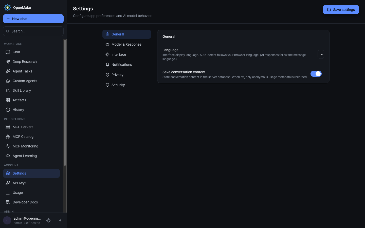Click the magnifier icon in the search box
Screen dimensions: 365x228
(8, 31)
